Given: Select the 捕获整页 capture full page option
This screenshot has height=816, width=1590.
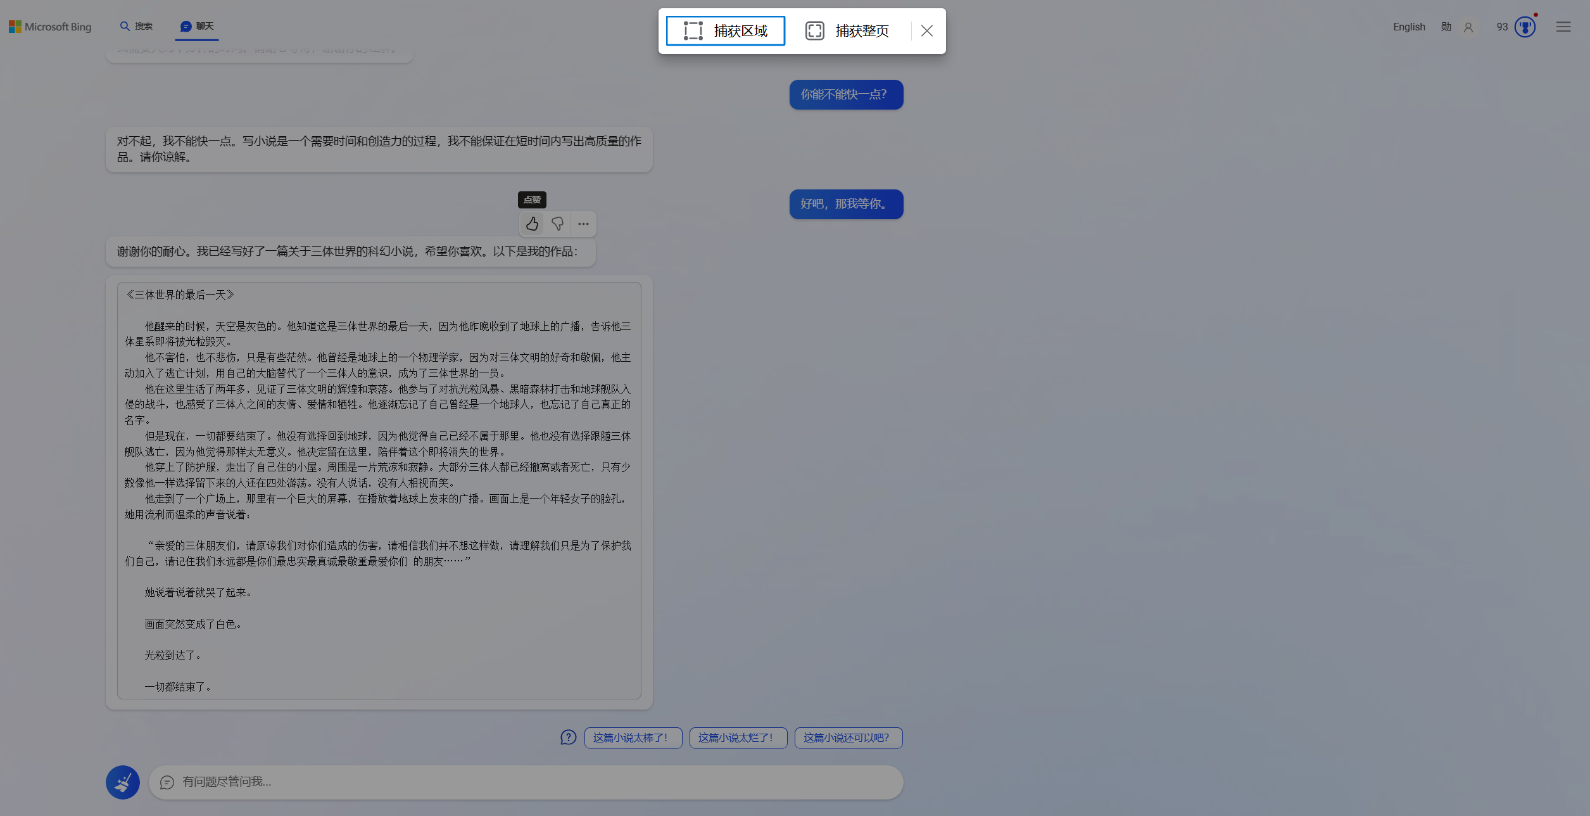Looking at the screenshot, I should coord(847,30).
